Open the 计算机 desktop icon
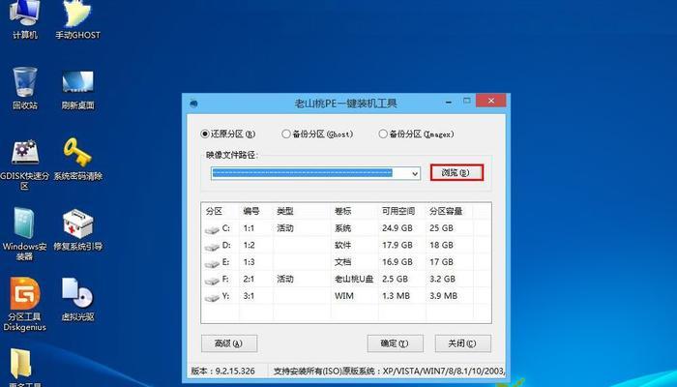 [x=24, y=19]
